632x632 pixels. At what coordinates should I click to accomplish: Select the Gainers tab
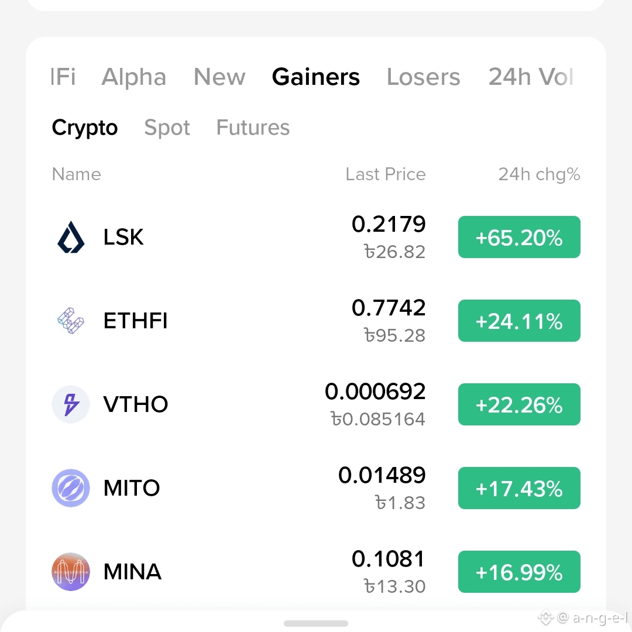click(316, 77)
